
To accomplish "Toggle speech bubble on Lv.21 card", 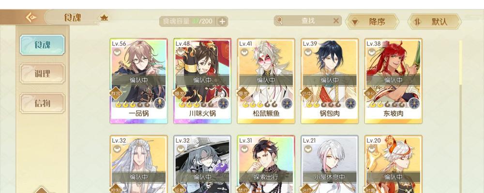I will coord(308,149).
